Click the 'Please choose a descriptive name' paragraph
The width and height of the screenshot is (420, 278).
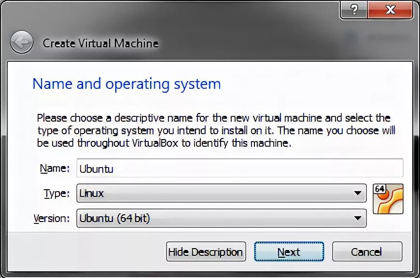216,130
